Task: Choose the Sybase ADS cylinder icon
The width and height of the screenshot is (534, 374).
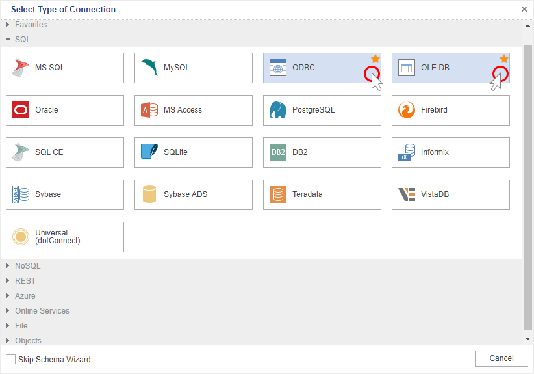Action: coord(149,194)
